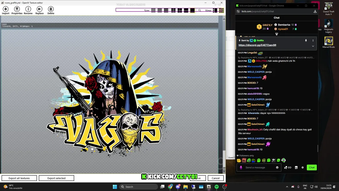Open the Hogwarts Legacy desktop shortcut
Viewport: 339px width, 191px height.
tap(329, 27)
